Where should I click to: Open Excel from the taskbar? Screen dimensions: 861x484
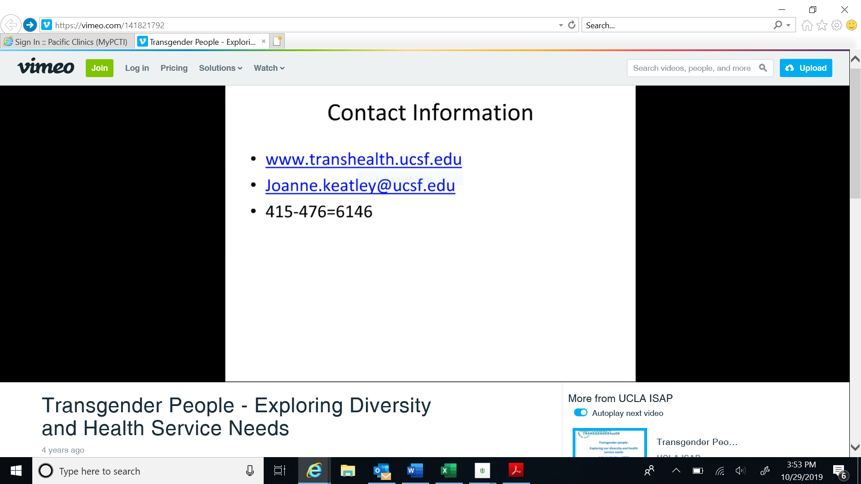448,471
